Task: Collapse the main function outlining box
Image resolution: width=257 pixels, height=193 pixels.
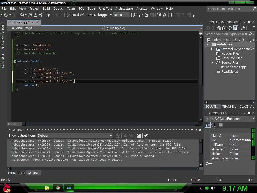Action: pyautogui.click(x=15, y=61)
